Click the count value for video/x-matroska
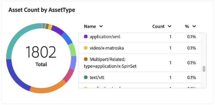The width and height of the screenshot is (215, 105). pos(170,48)
